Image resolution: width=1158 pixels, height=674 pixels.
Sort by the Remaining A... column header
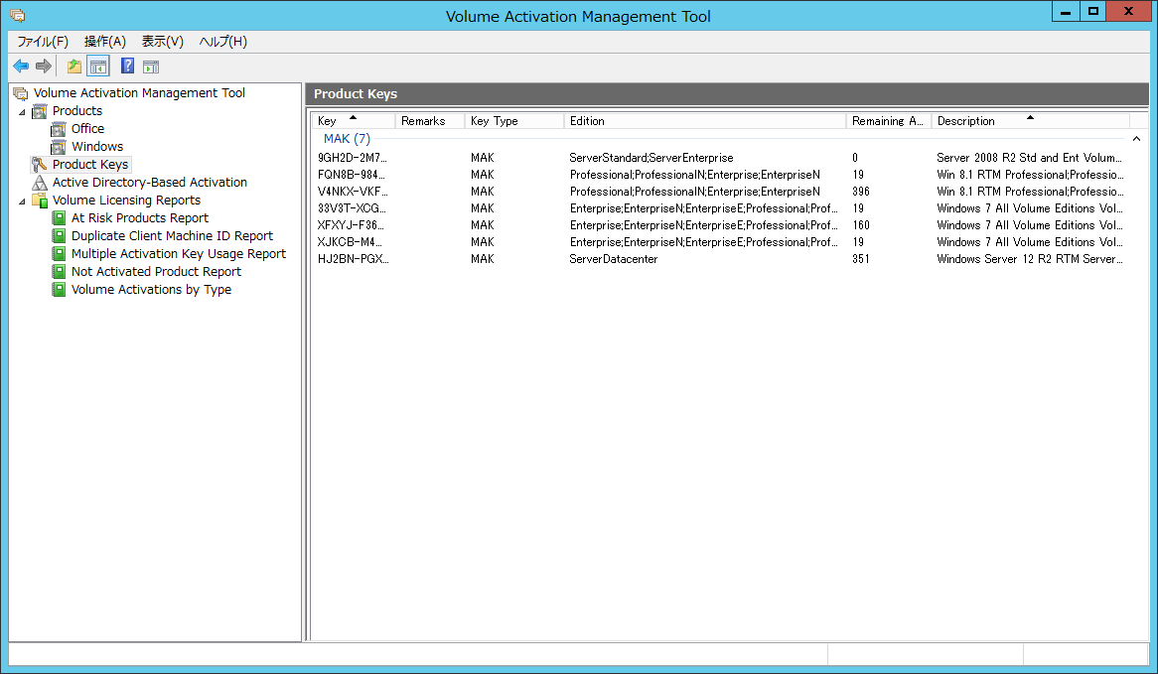(x=889, y=121)
